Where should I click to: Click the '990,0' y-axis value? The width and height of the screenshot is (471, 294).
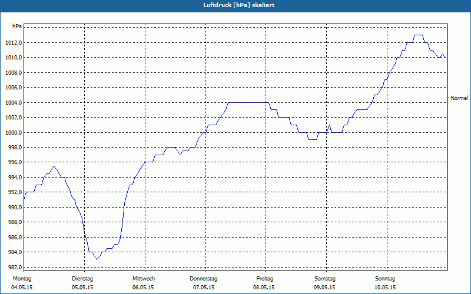tap(15, 208)
